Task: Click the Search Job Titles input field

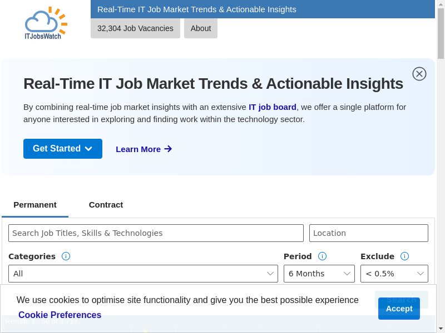Action: pos(156,233)
